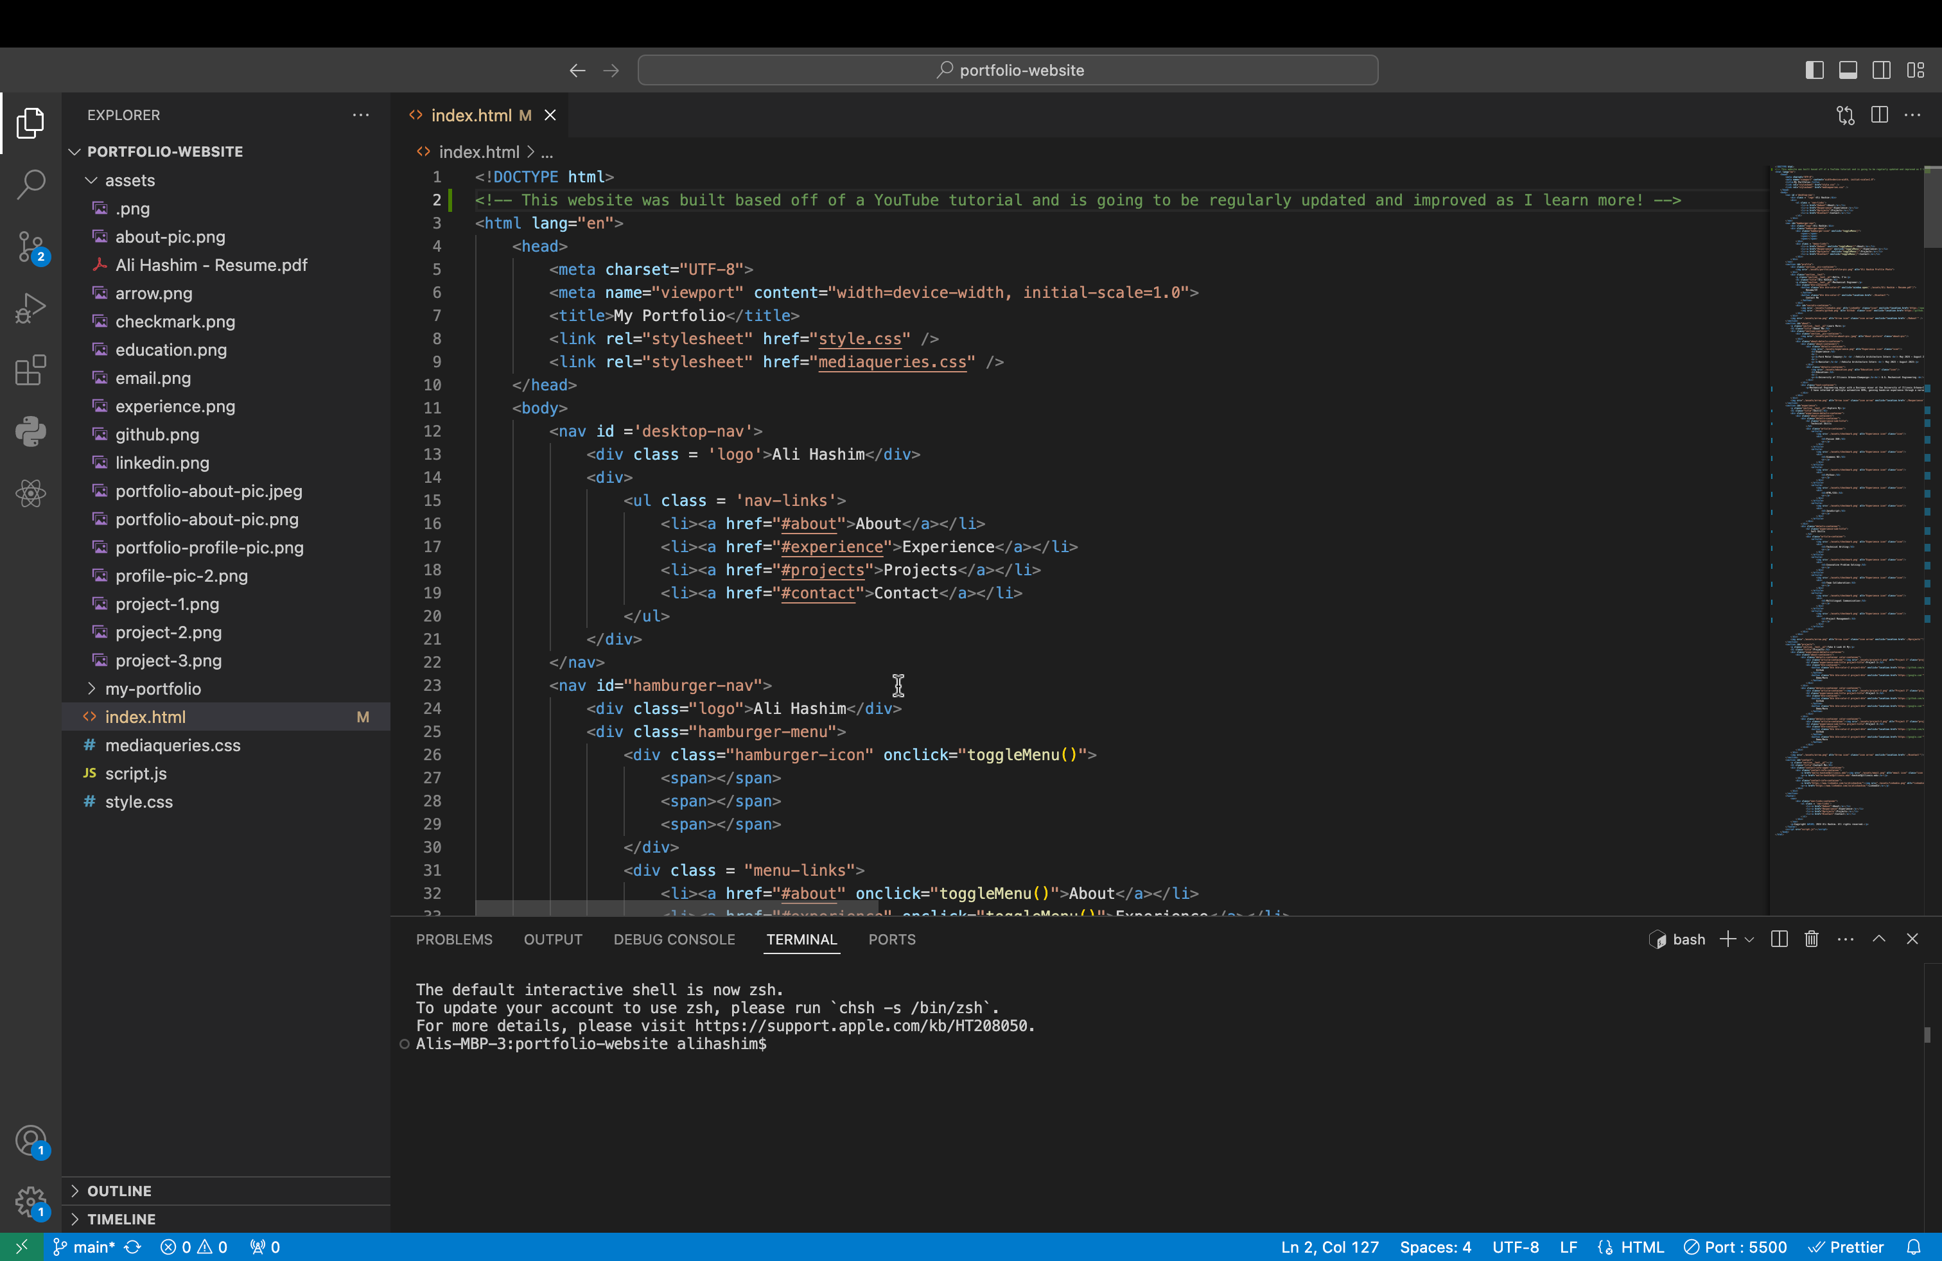This screenshot has width=1942, height=1261.
Task: Open the Search view icon
Action: [x=30, y=184]
